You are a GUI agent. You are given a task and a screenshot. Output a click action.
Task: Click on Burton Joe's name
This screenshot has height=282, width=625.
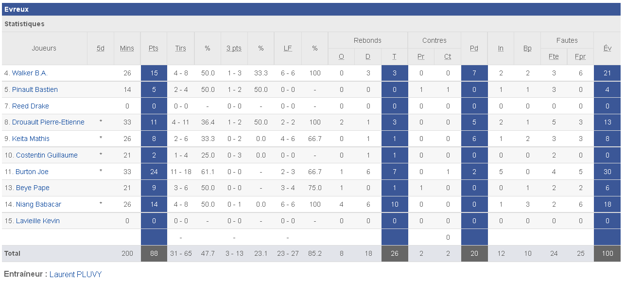32,172
